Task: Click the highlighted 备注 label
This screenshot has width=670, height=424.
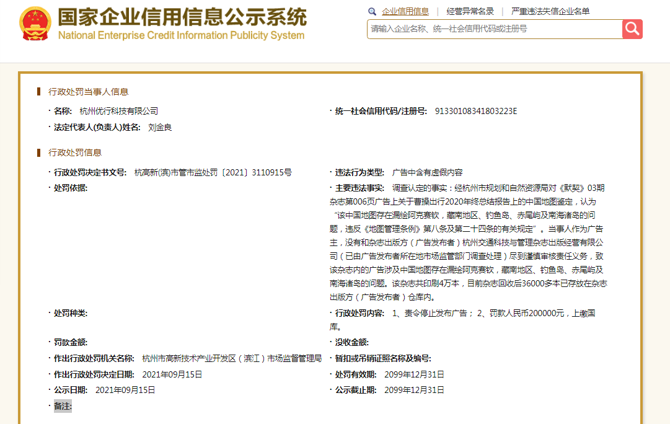Action: click(x=63, y=406)
